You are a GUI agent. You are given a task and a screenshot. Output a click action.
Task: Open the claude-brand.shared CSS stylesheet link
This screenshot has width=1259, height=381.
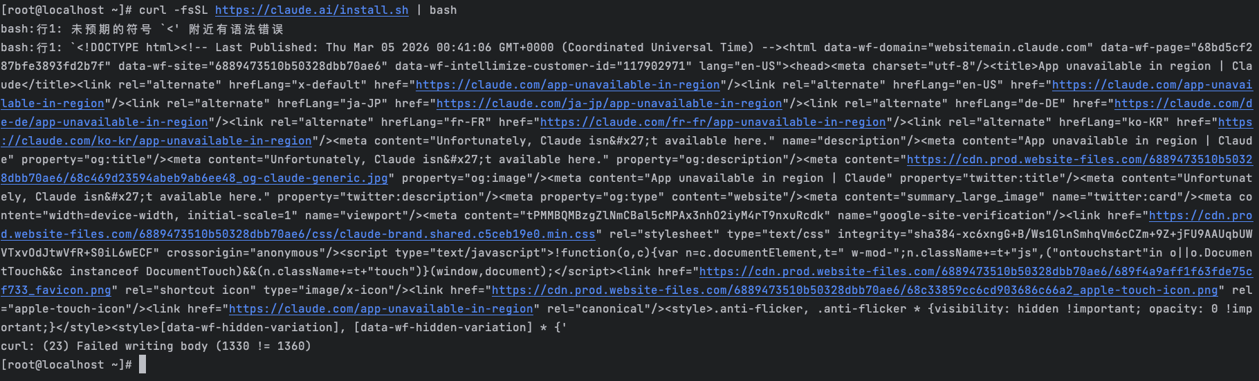point(297,234)
